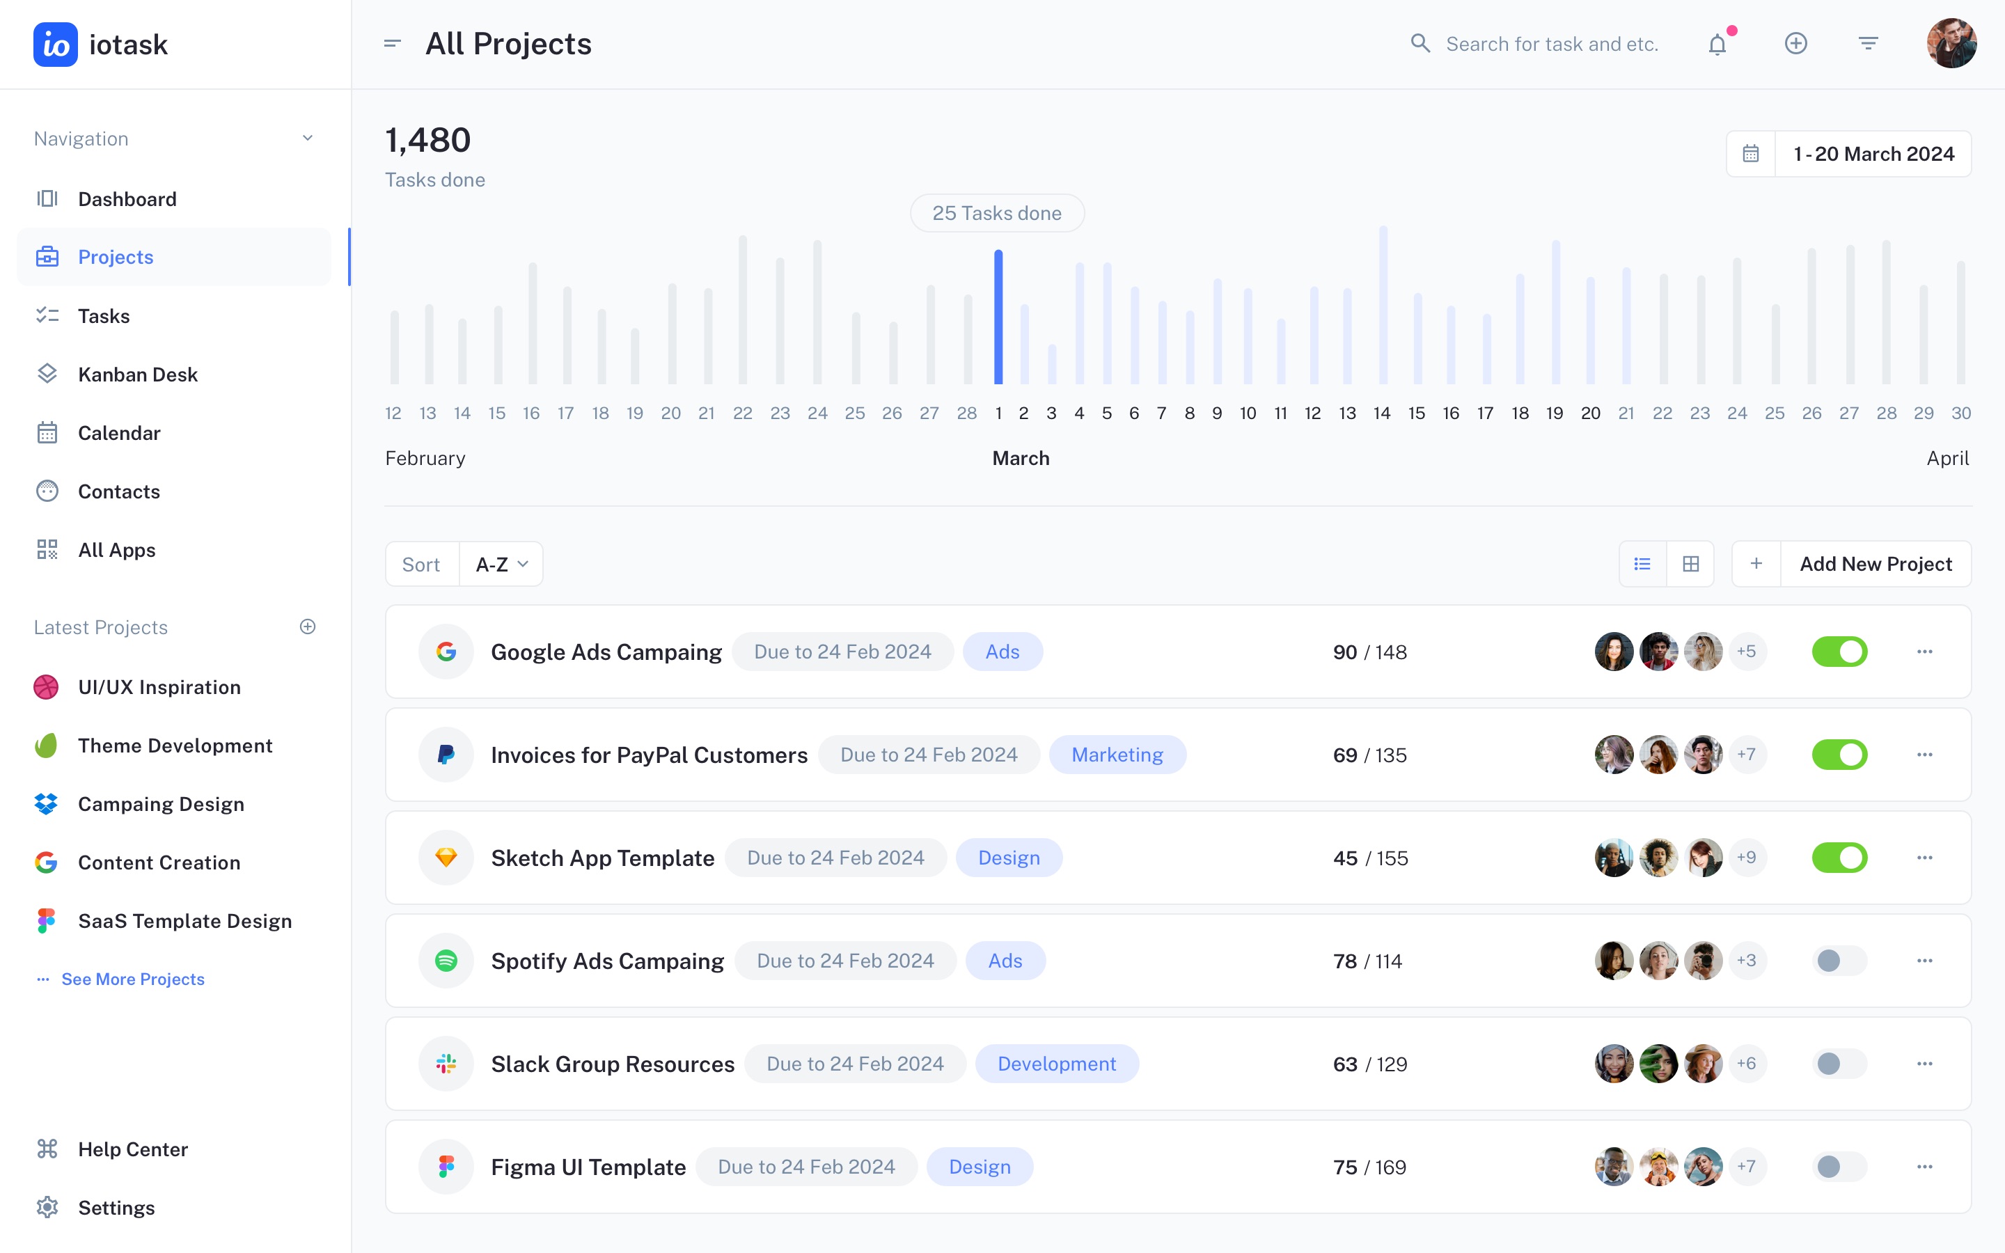Disable the Google Ads Campaing toggle
Image resolution: width=2005 pixels, height=1253 pixels.
coord(1839,652)
